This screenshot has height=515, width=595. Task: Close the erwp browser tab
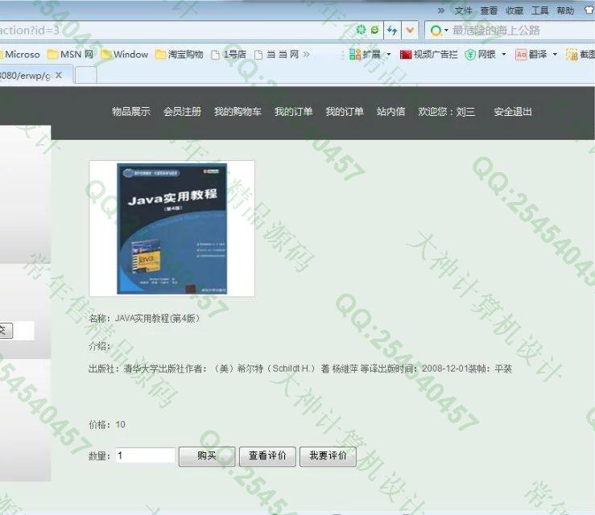(59, 75)
